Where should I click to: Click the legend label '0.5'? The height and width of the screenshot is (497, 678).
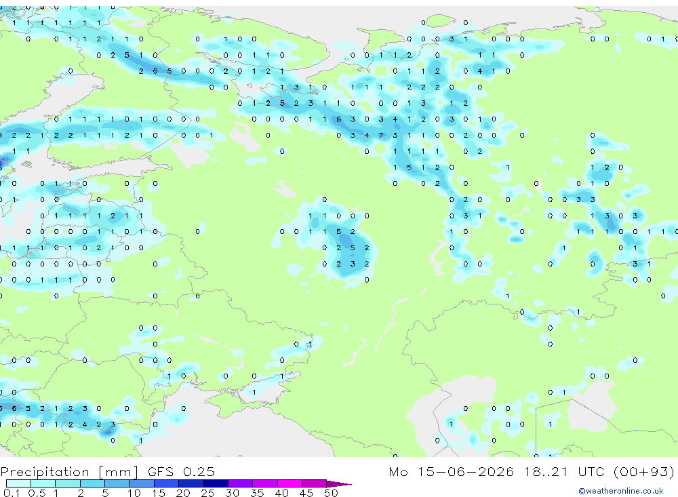(x=37, y=493)
